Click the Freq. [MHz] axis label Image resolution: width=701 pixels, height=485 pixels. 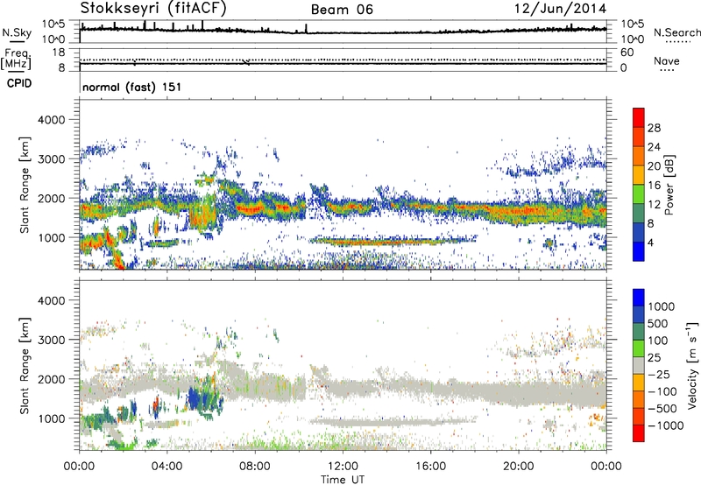(x=16, y=59)
